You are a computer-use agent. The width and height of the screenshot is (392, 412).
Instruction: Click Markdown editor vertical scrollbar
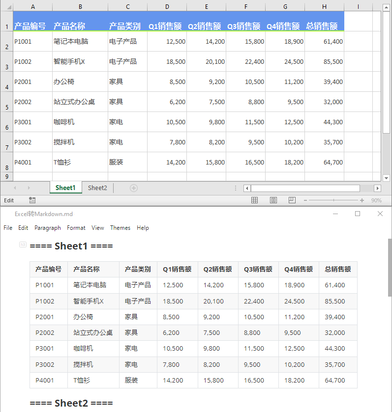click(x=390, y=268)
